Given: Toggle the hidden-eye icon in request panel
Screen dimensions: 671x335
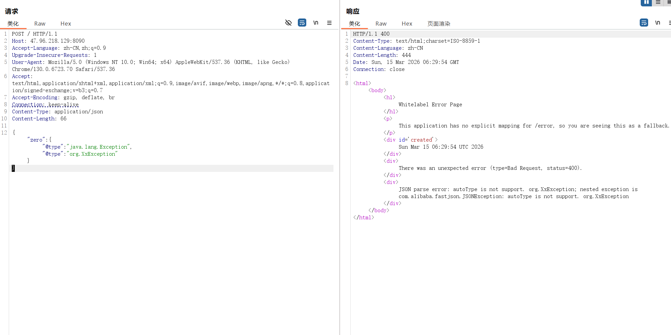Looking at the screenshot, I should 288,23.
